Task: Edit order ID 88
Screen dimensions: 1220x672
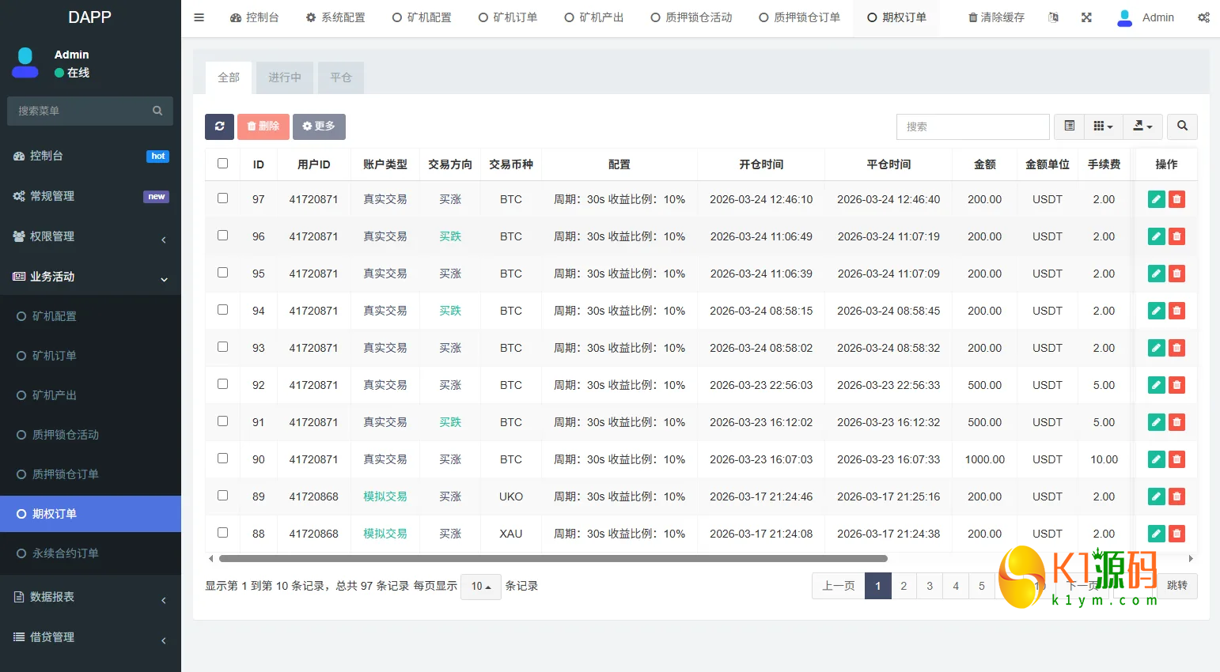Action: click(x=1156, y=534)
